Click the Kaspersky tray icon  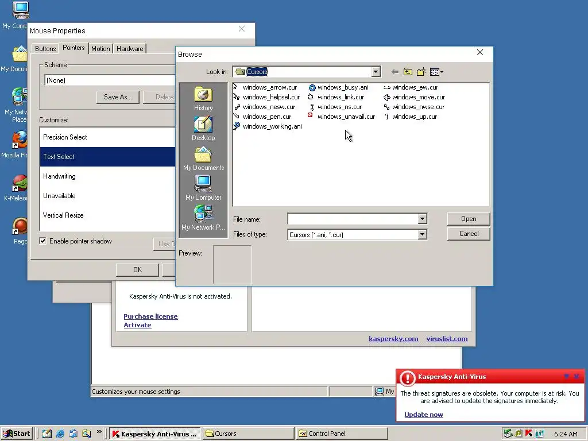click(x=529, y=434)
